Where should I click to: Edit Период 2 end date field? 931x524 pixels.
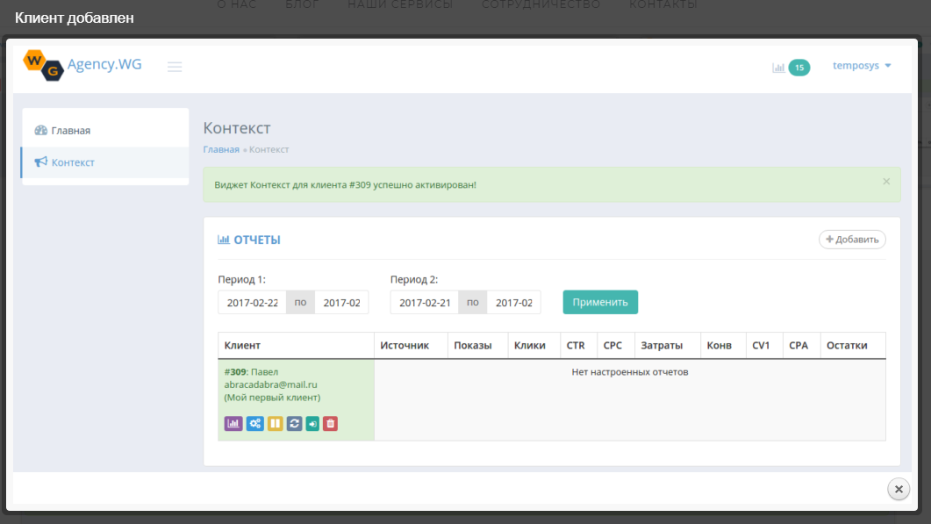click(513, 303)
